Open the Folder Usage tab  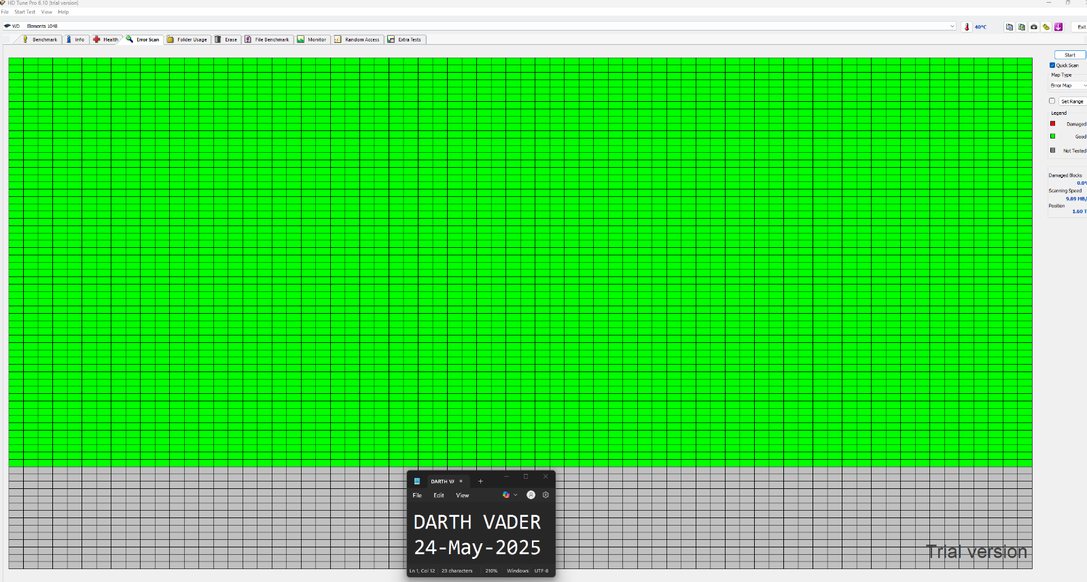[x=188, y=39]
